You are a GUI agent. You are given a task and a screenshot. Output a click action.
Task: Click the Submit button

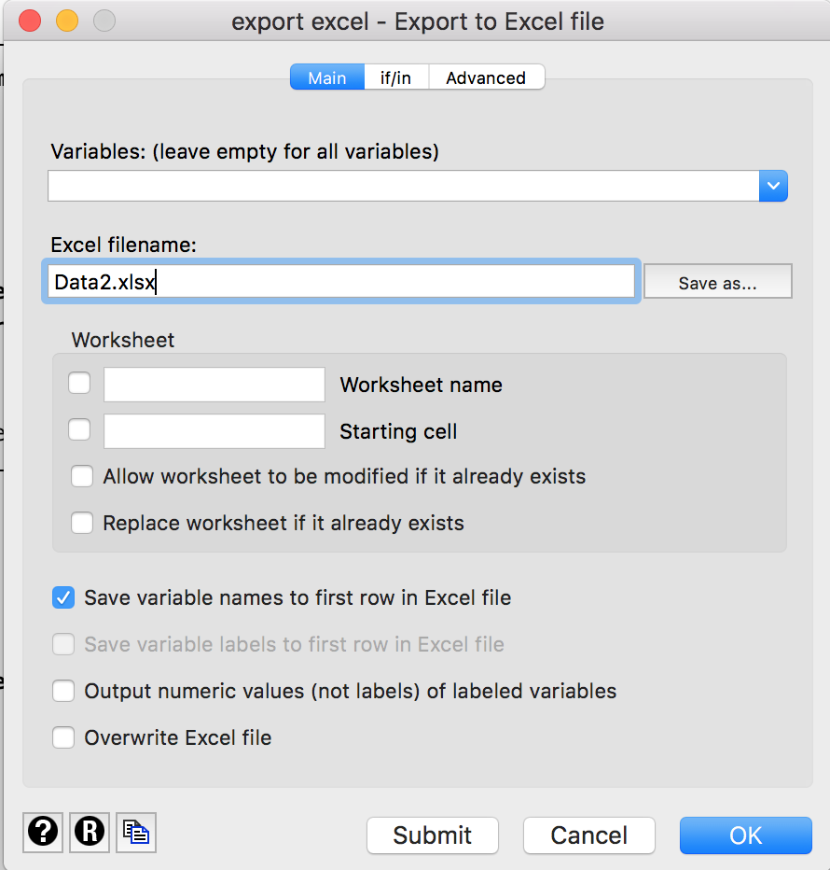click(x=433, y=835)
